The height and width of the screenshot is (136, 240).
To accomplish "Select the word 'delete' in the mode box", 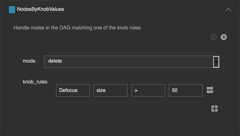I will (55, 61).
